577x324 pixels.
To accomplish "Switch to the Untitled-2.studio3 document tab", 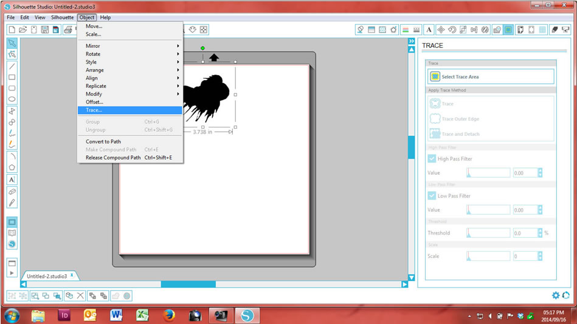I will point(47,276).
